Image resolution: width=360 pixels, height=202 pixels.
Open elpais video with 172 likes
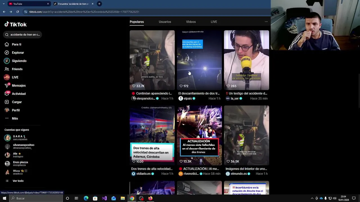[199, 60]
